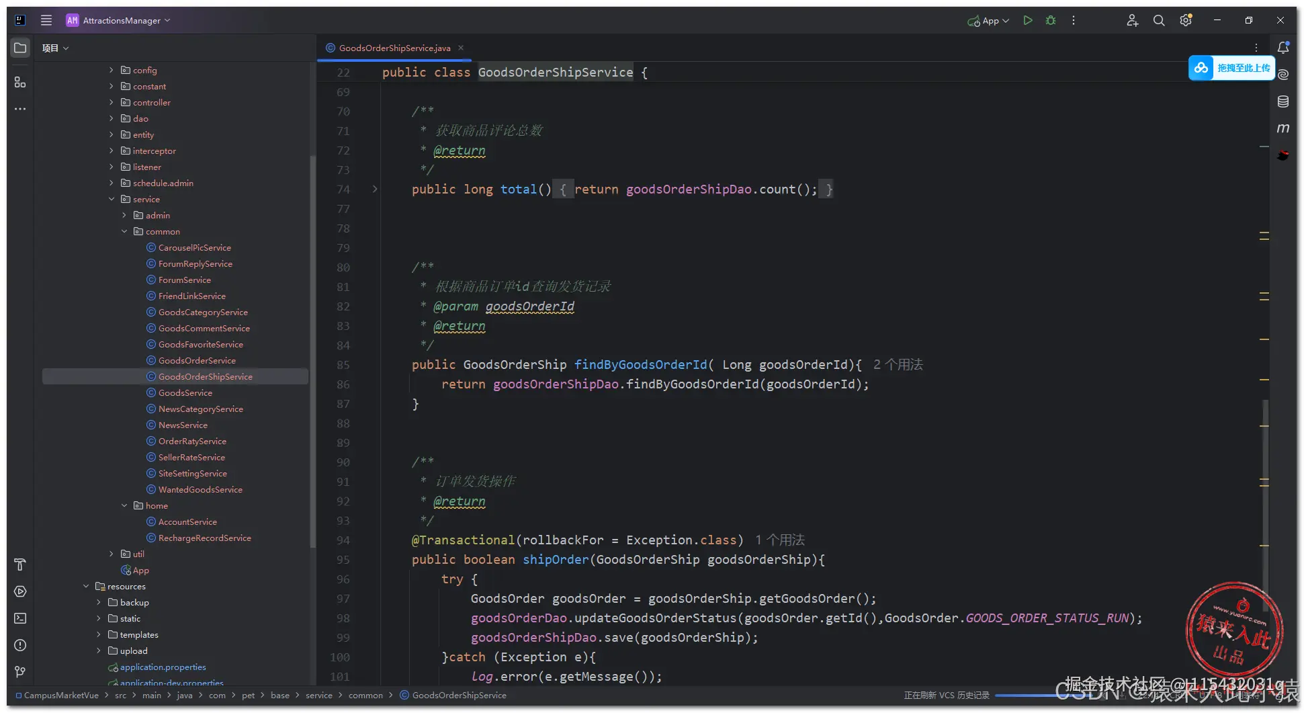Open Code With Me user icon
1304x713 pixels.
point(1132,20)
